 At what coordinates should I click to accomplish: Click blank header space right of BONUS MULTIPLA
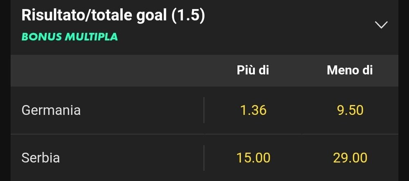[x=245, y=37]
